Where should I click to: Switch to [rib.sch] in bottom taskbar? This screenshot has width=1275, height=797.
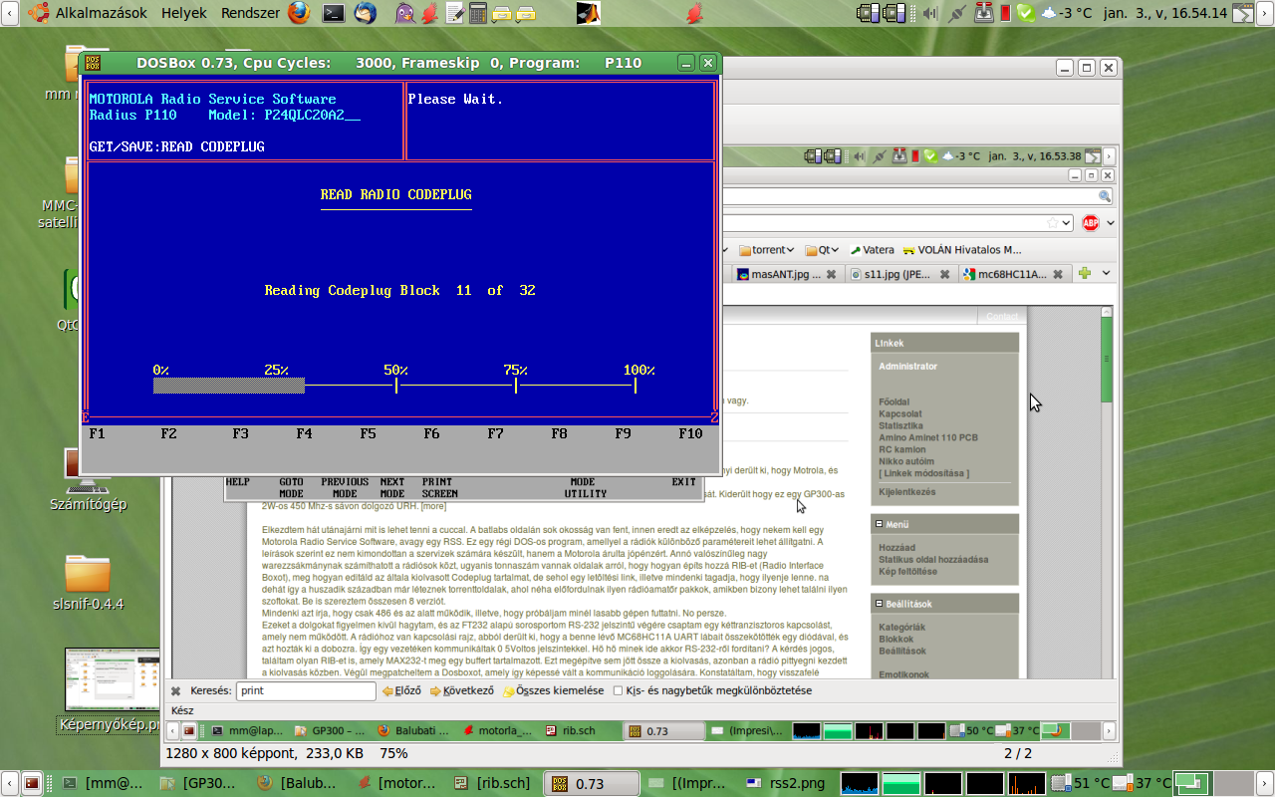[x=492, y=783]
